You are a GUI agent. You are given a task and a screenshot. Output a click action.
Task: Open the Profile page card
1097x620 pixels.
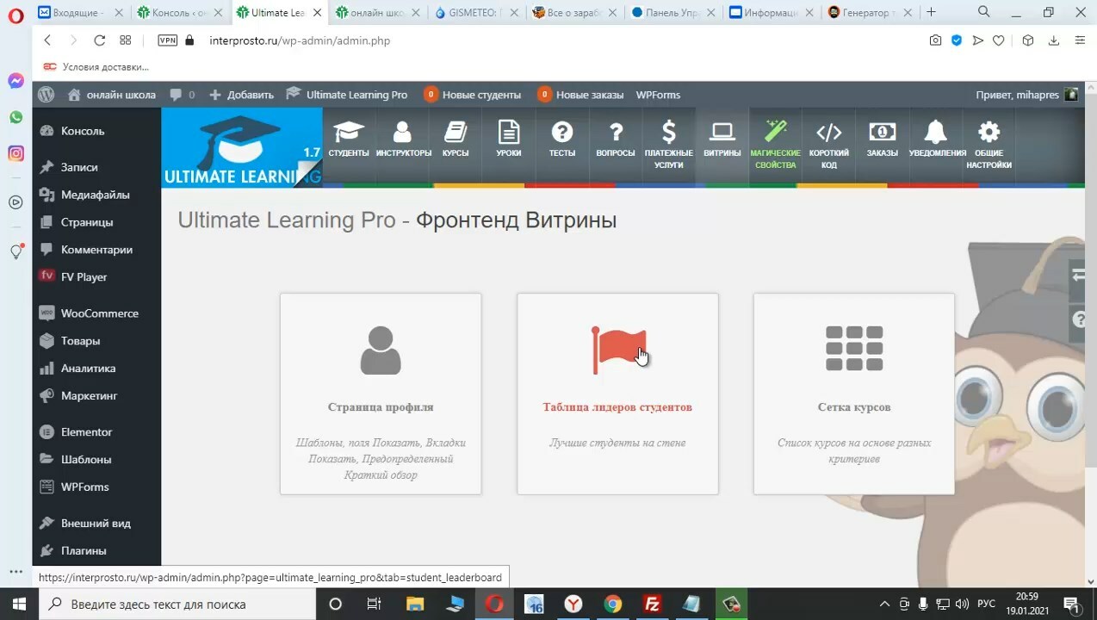(381, 394)
